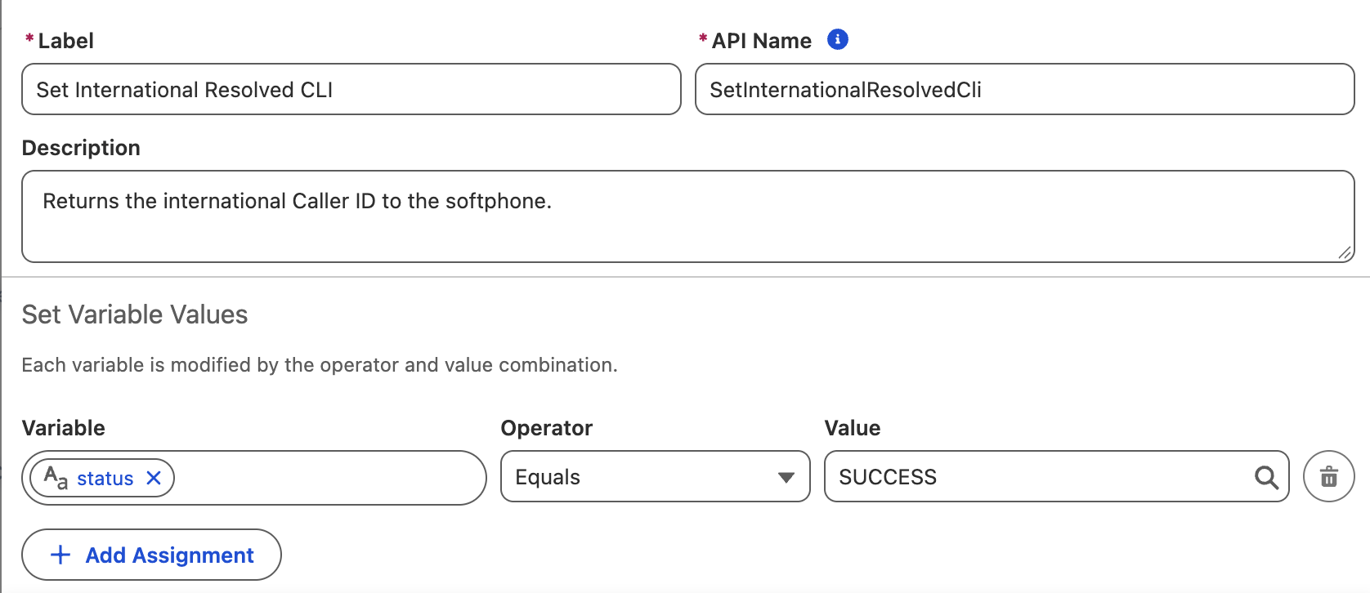
Task: Click the Description text area
Action: (x=688, y=216)
